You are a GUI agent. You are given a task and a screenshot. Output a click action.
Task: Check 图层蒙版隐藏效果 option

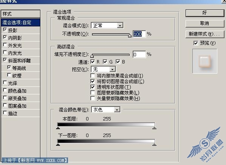click(93, 93)
